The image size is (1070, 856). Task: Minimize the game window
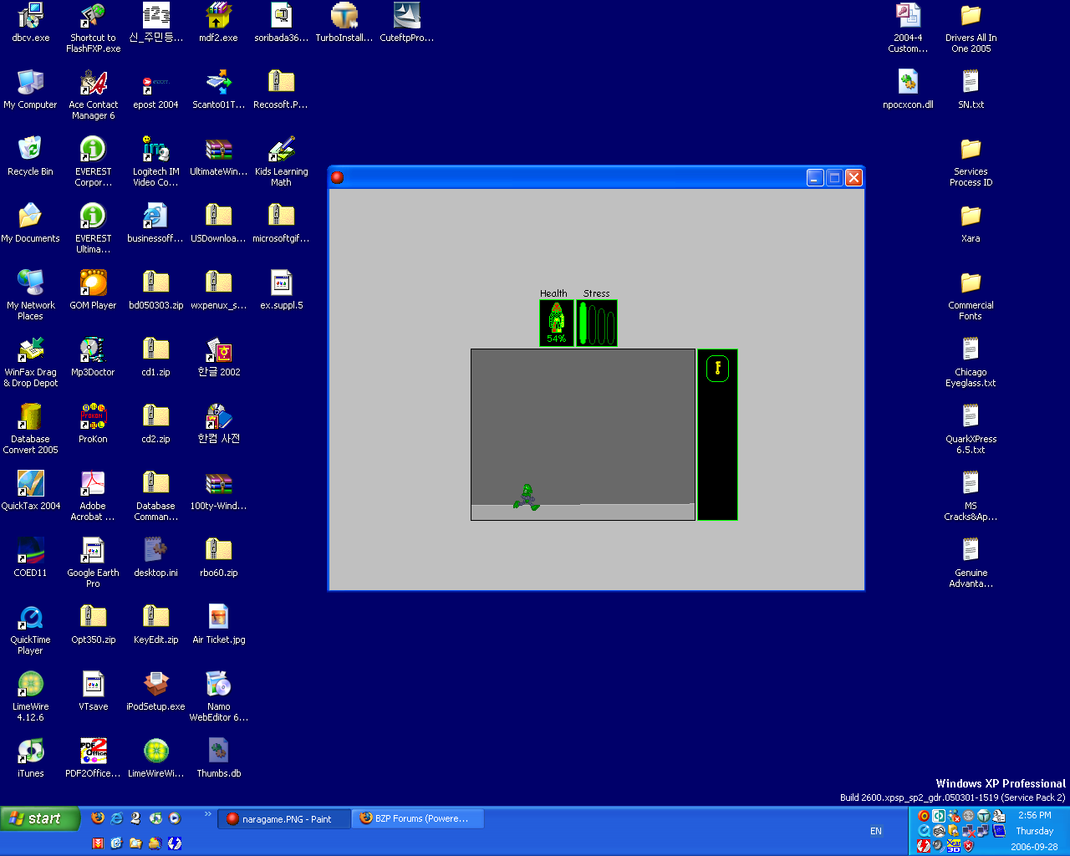[x=815, y=177]
